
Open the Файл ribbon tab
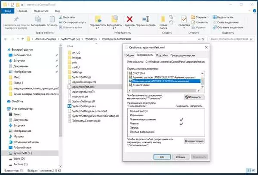[x=8, y=11]
